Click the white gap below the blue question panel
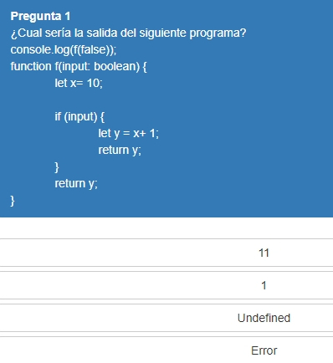Viewport: 333px width, 363px height. pyautogui.click(x=166, y=228)
